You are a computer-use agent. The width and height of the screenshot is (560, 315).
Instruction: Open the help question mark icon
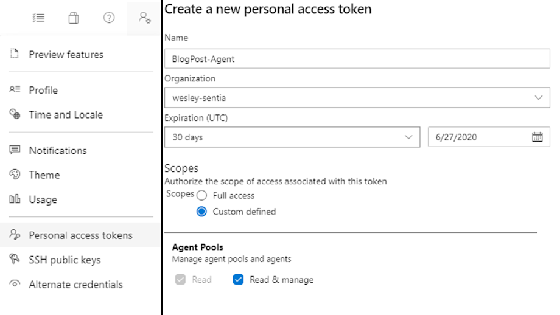(x=109, y=18)
